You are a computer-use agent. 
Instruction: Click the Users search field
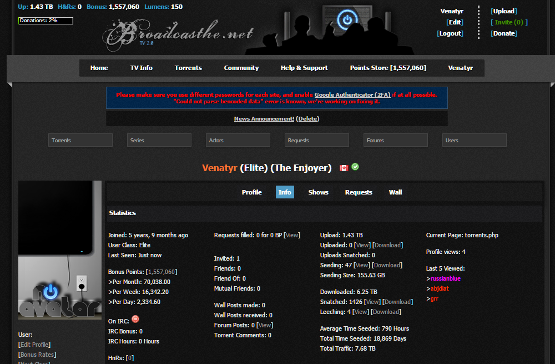pyautogui.click(x=475, y=140)
